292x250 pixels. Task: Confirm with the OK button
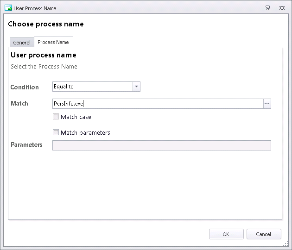pos(226,234)
